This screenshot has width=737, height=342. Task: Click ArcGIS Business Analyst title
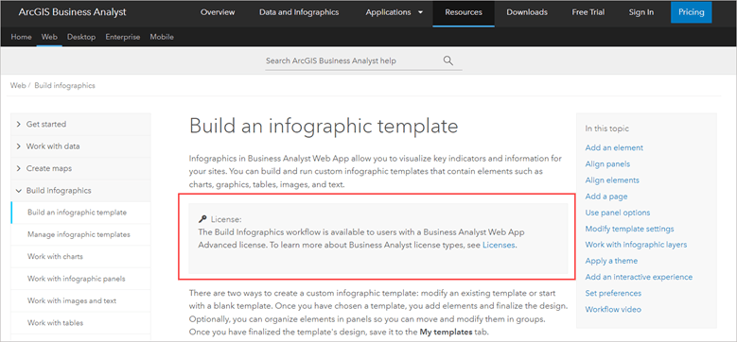tap(73, 12)
